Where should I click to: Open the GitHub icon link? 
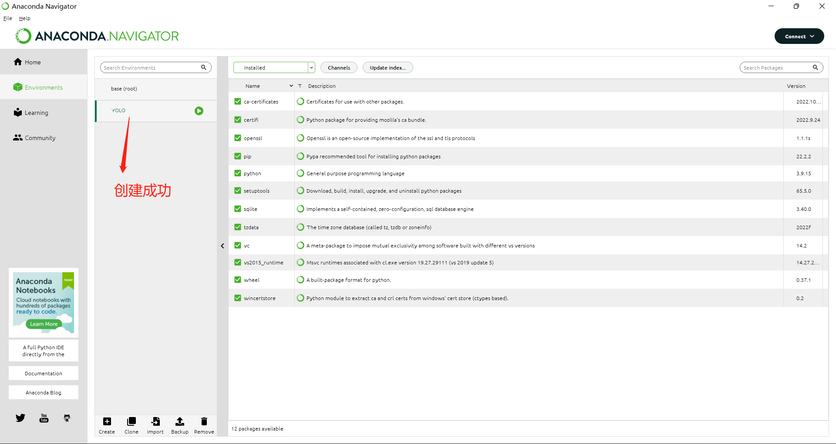tap(67, 418)
